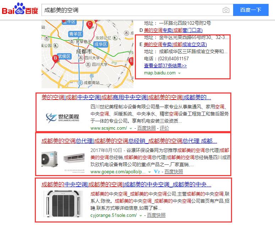Click 青羊区 district label on map

pos(76,34)
